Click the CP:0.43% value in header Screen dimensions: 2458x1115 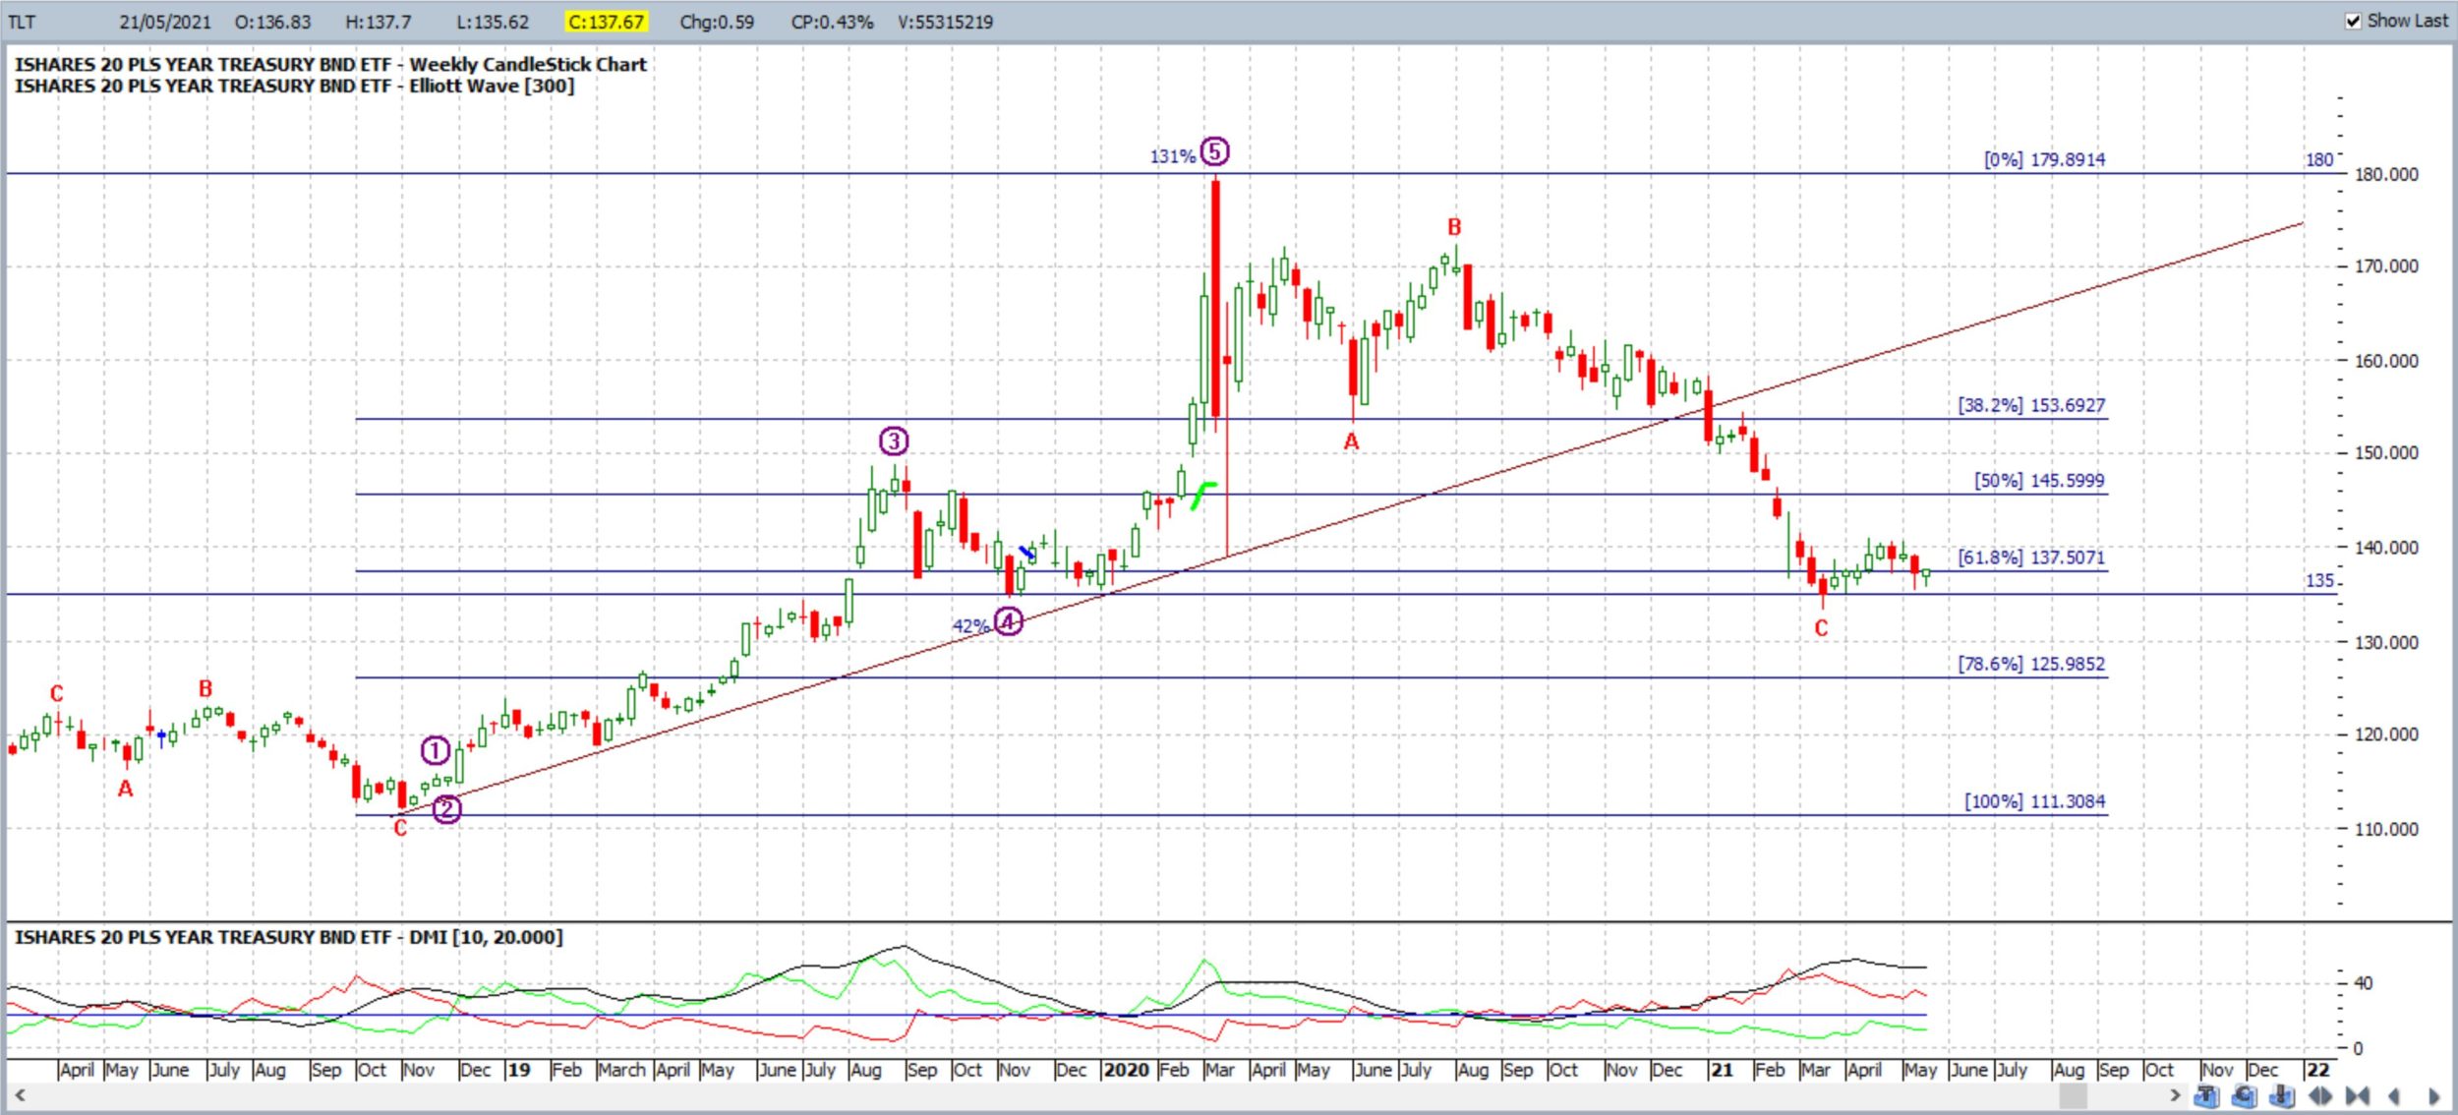coord(833,22)
